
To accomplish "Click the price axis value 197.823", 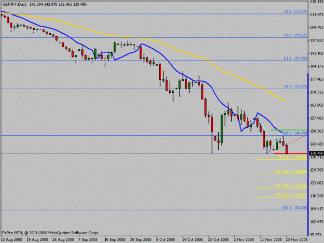I will pos(317,40).
